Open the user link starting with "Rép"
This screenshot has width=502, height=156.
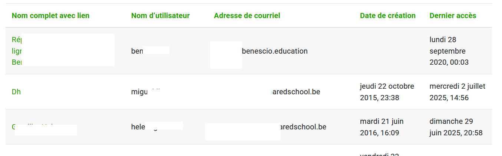[16, 40]
